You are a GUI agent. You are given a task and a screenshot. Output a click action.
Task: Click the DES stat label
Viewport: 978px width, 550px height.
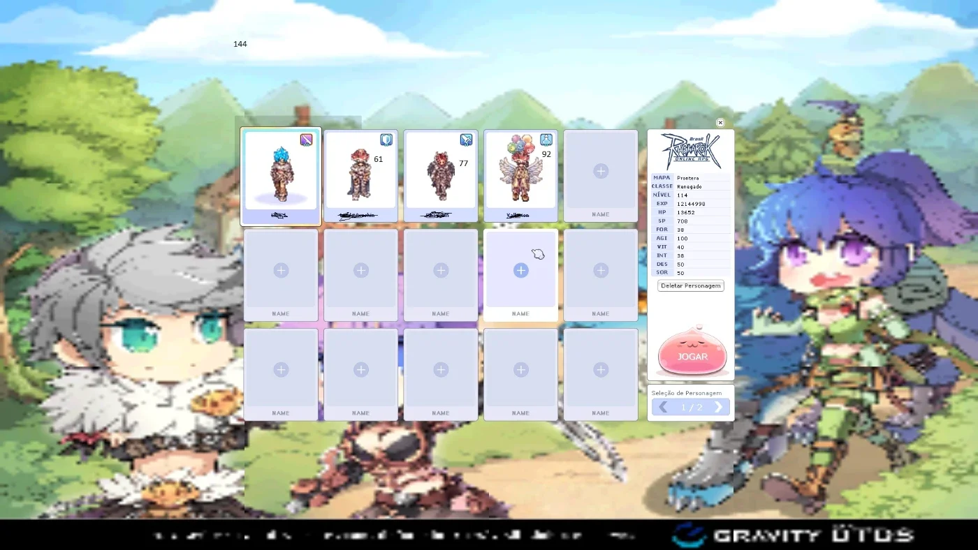pos(662,265)
